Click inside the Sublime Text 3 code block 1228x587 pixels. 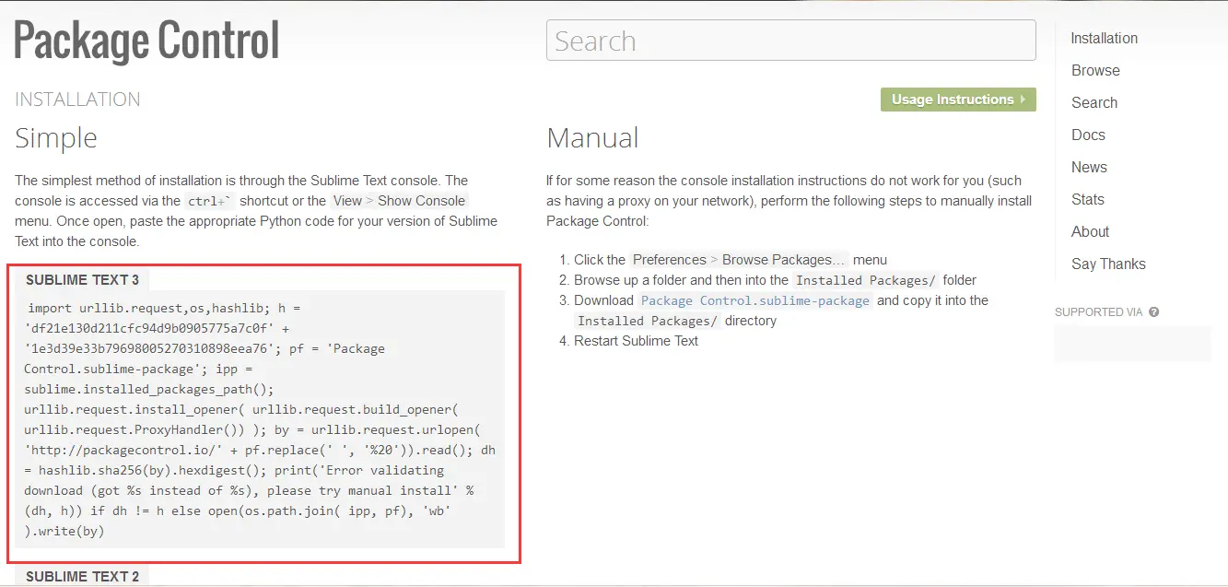tap(260, 419)
